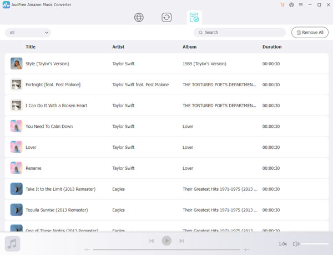This screenshot has height=255, width=333.
Task: Click the I Can Do It With a Broken Heart thumbnail
Action: click(x=16, y=106)
